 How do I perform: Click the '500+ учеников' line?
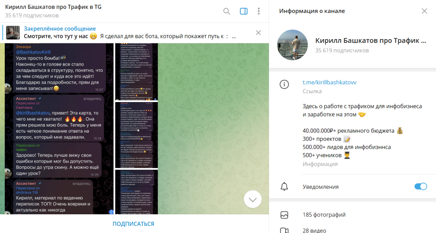(x=327, y=155)
